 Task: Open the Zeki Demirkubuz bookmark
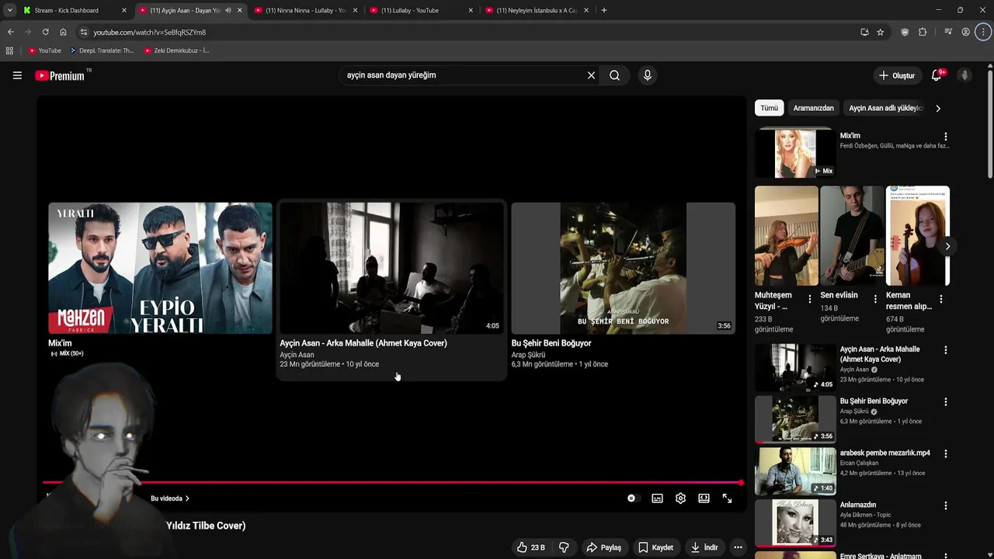(176, 50)
